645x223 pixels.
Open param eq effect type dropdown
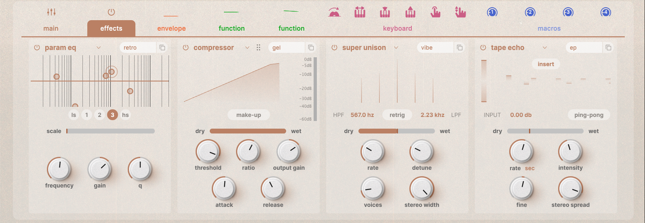(x=99, y=48)
